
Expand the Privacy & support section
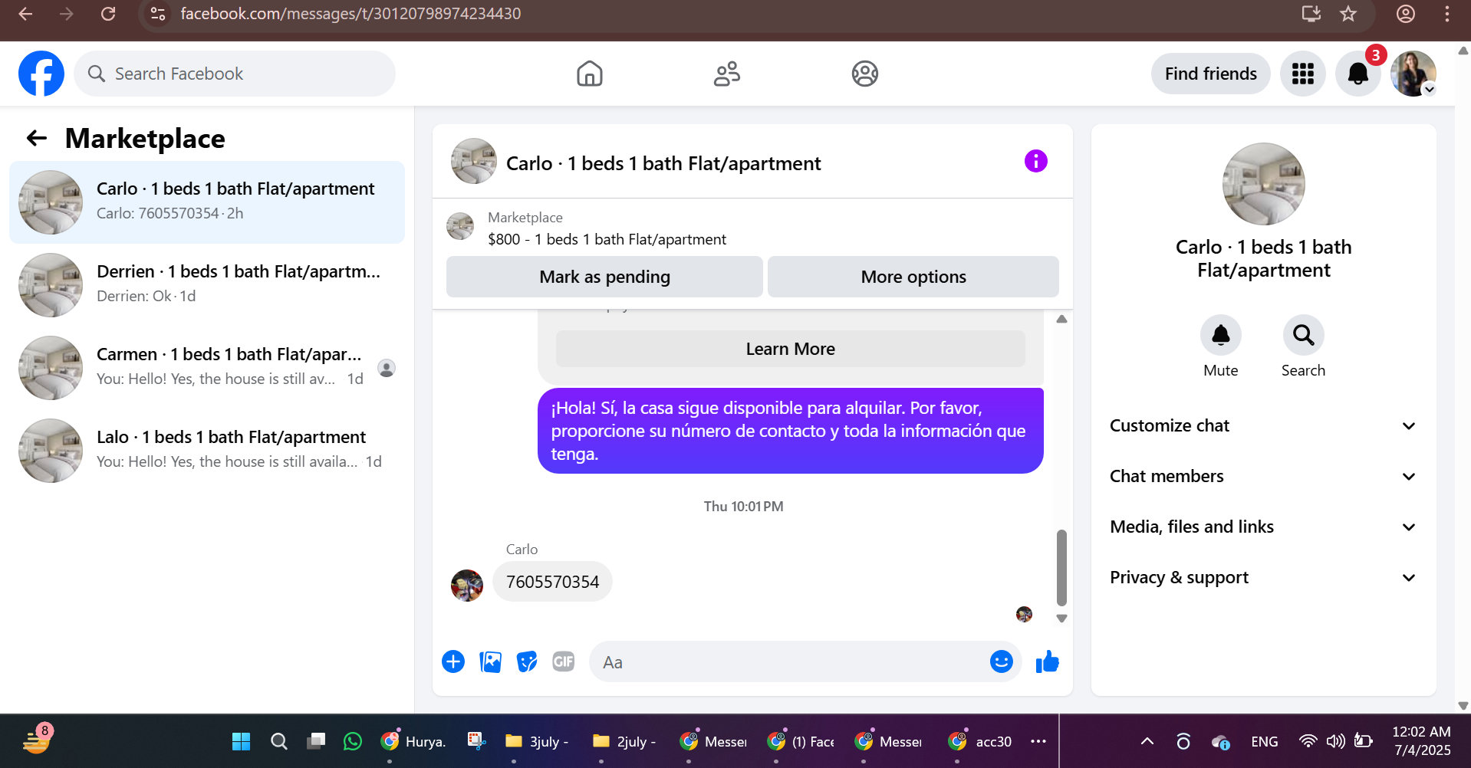tap(1262, 577)
